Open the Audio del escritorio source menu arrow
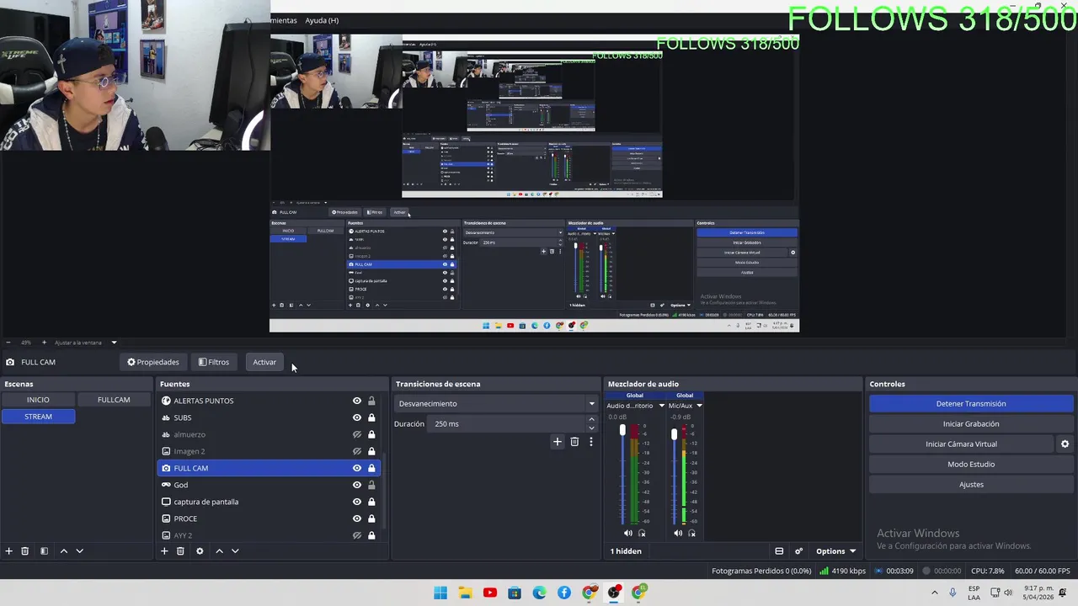Image resolution: width=1078 pixels, height=606 pixels. pyautogui.click(x=662, y=406)
